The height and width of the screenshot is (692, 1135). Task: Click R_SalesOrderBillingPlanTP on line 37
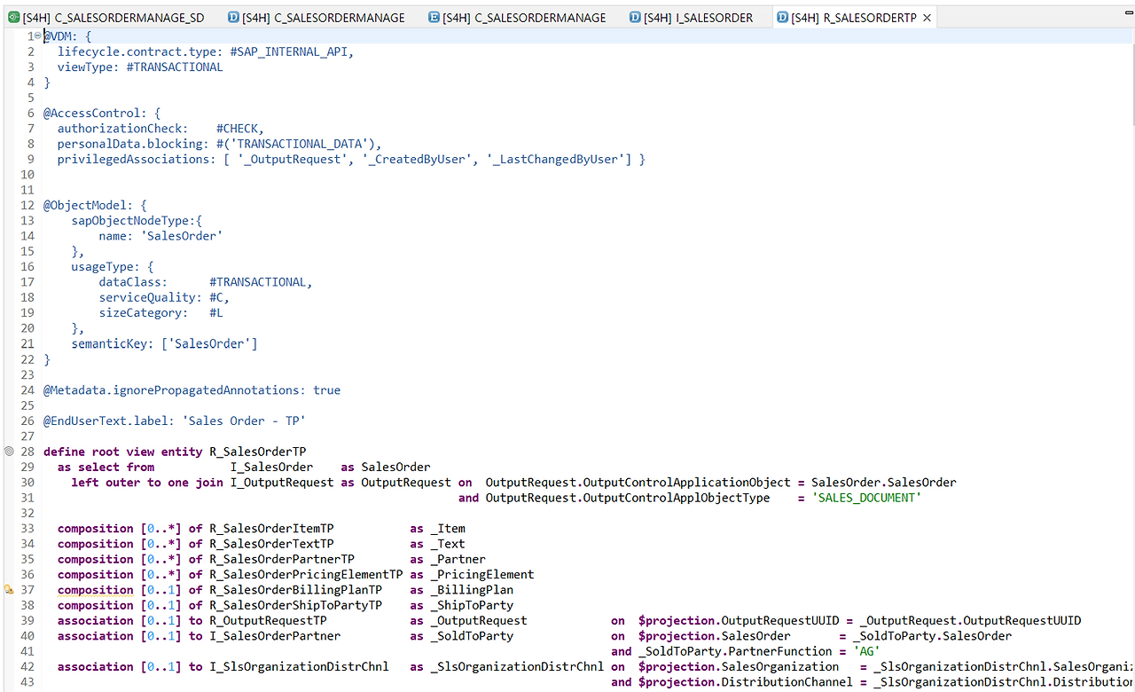pos(296,590)
